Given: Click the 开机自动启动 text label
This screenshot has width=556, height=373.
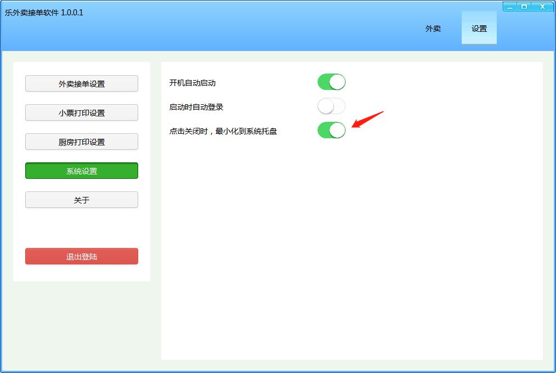Looking at the screenshot, I should (x=192, y=83).
